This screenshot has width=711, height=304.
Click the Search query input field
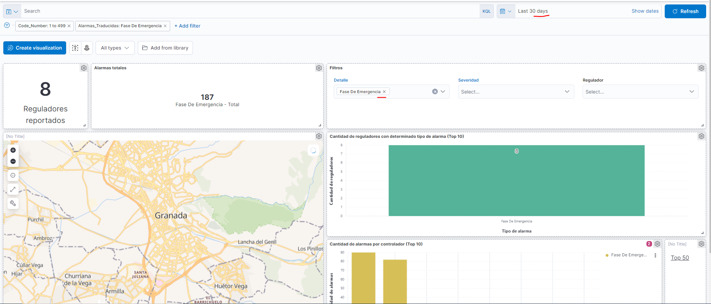[250, 11]
